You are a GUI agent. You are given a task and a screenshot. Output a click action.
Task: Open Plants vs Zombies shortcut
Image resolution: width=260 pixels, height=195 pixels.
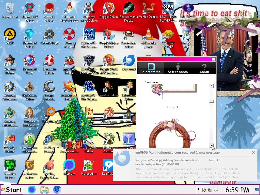[x=109, y=143]
